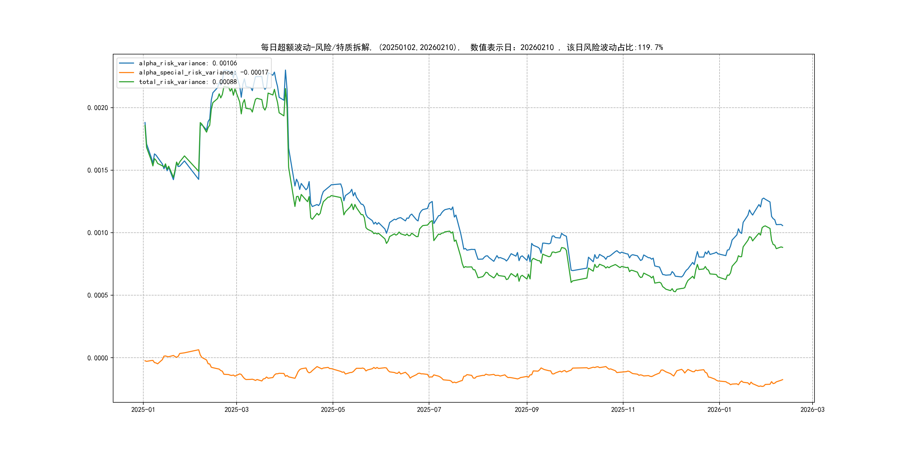905x452 pixels.
Task: Click the chart title text at the top
Action: pos(462,47)
